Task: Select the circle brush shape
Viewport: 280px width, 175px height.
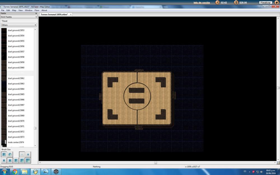Action: [10, 154]
